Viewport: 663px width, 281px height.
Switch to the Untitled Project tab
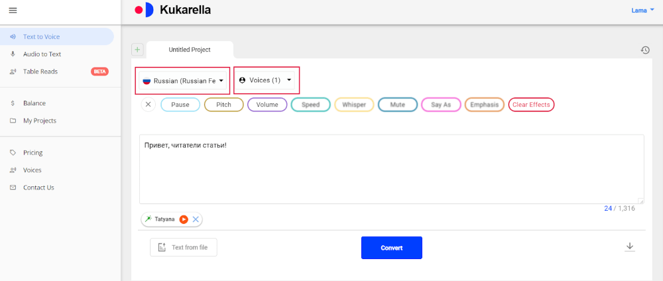point(190,50)
